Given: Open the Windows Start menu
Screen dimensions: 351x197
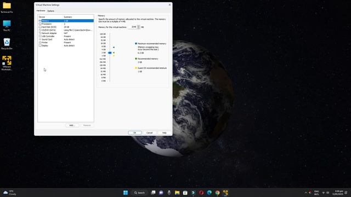Looking at the screenshot, I should click(126, 193).
